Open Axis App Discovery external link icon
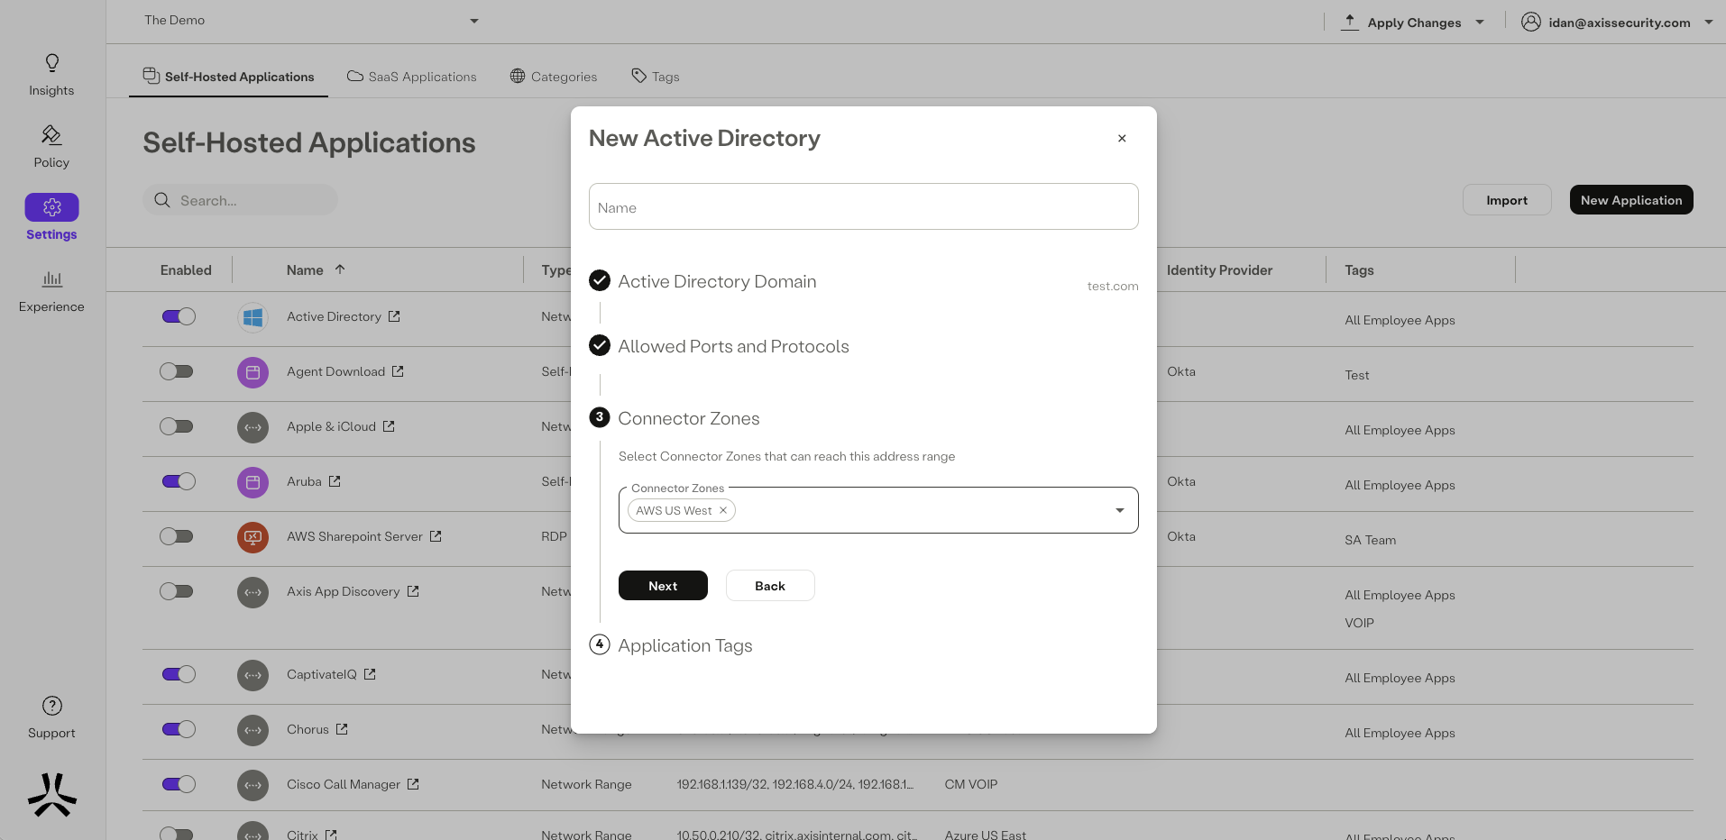 (413, 591)
